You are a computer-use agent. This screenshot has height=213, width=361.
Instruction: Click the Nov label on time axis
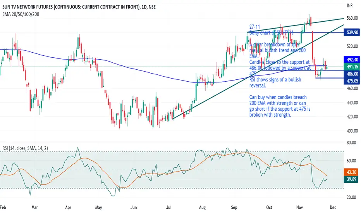[299, 208]
